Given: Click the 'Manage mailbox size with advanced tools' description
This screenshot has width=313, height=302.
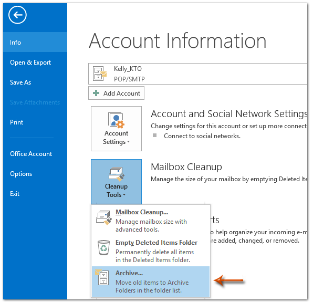Looking at the screenshot, I should click(x=151, y=225).
